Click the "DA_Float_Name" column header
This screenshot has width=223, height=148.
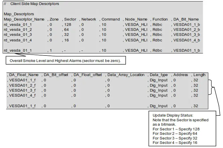(x=24, y=75)
